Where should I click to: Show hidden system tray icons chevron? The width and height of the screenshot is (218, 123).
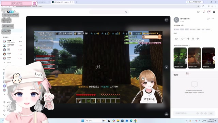pyautogui.click(x=187, y=121)
